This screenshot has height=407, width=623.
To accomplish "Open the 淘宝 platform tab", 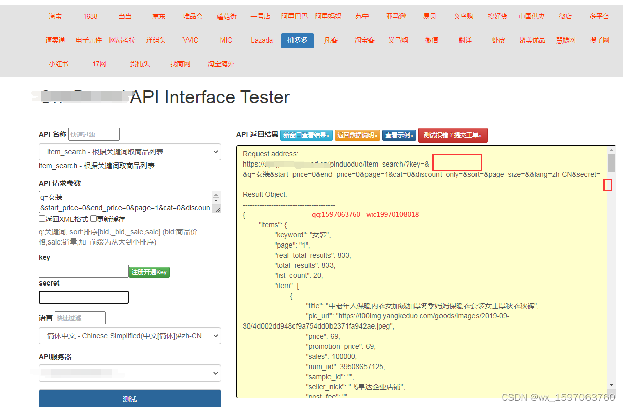I will [55, 16].
